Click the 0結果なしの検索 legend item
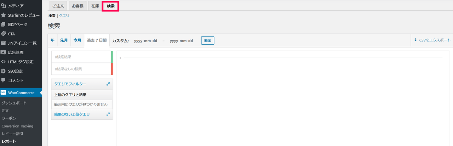 pos(82,69)
